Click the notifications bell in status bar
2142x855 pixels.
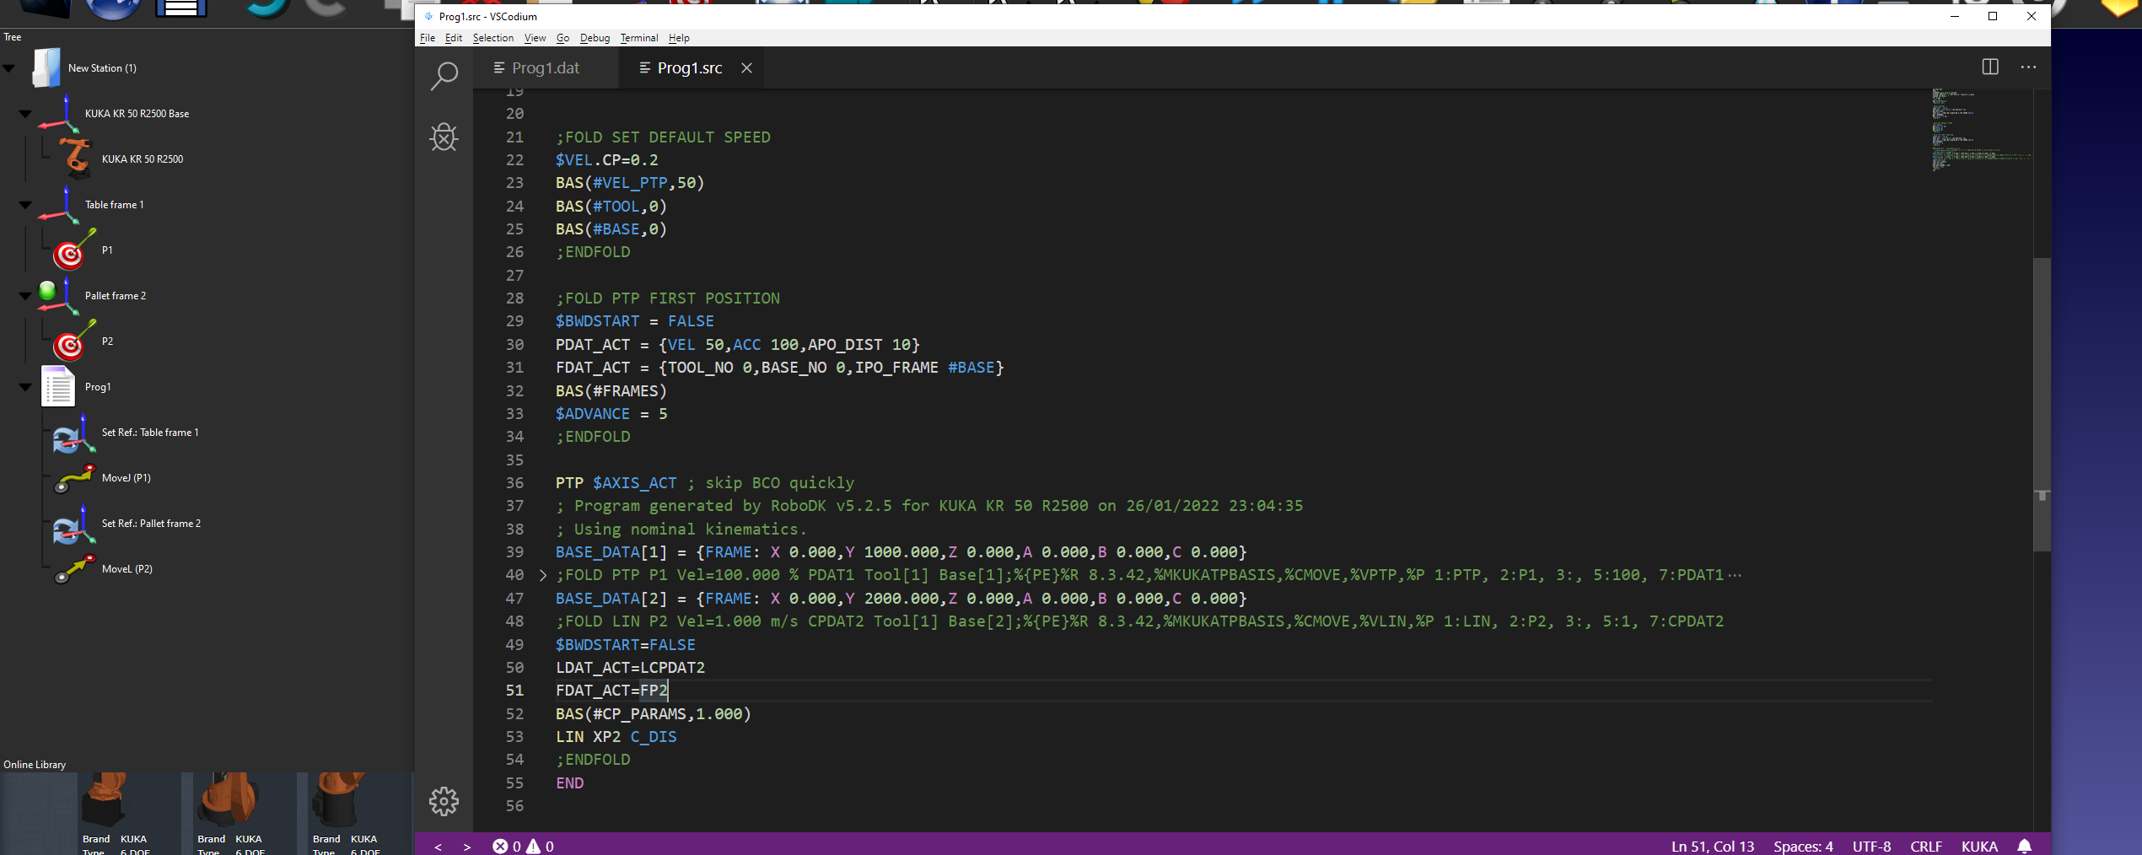pyautogui.click(x=2024, y=846)
